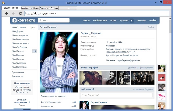Open люди in the top menu
Image resolution: width=173 pixels, height=111 pixels.
86,20
